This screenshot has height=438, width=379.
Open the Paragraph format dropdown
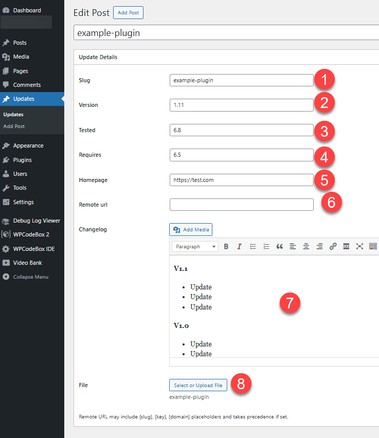tap(195, 247)
